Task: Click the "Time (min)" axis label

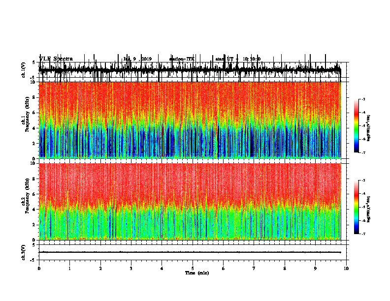Action: [x=197, y=273]
